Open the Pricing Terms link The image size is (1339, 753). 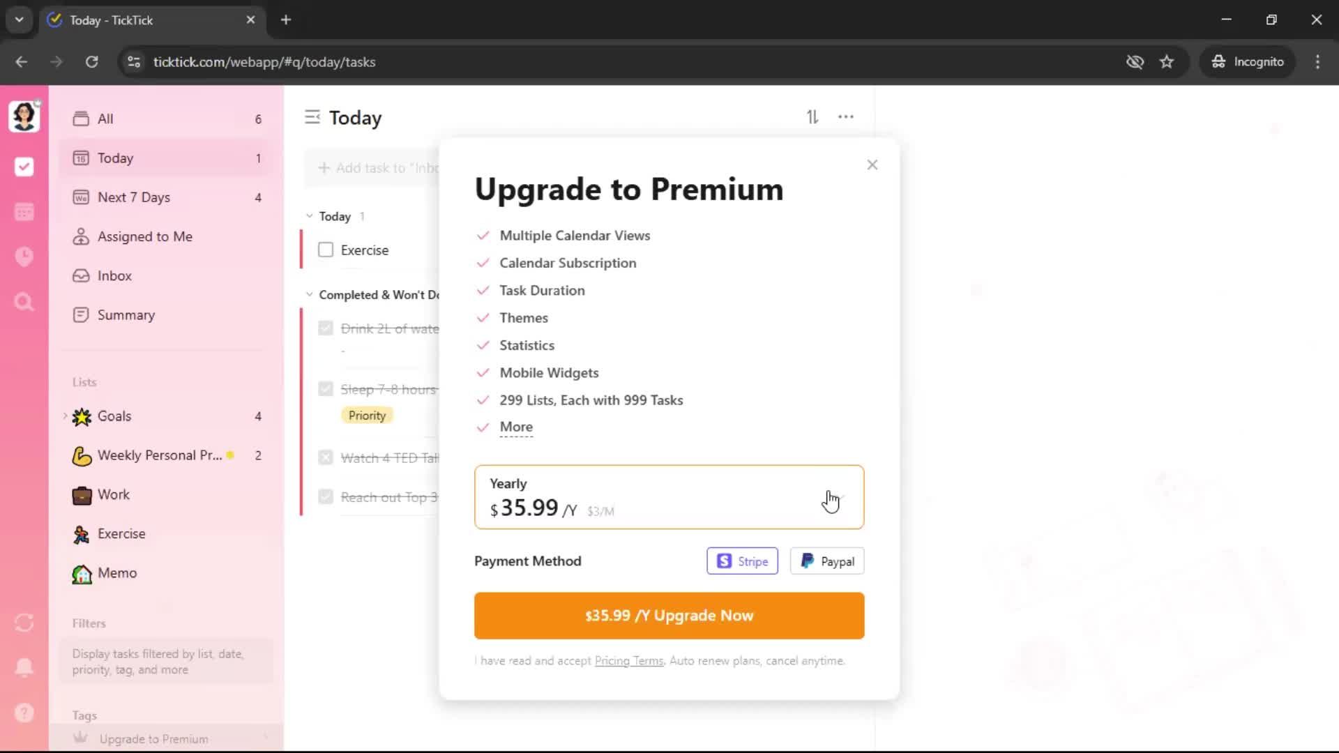coord(628,661)
